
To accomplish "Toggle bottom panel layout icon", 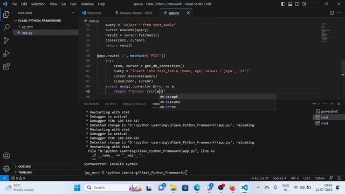I will pyautogui.click(x=290, y=4).
